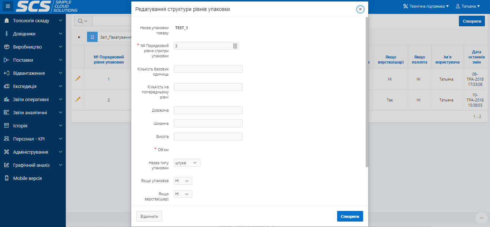
Task: Open the Татьяна user dropdown menu
Action: (x=467, y=6)
